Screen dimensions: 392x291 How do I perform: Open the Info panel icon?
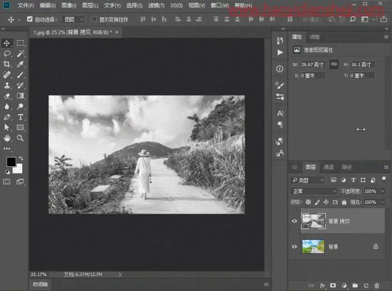280,69
